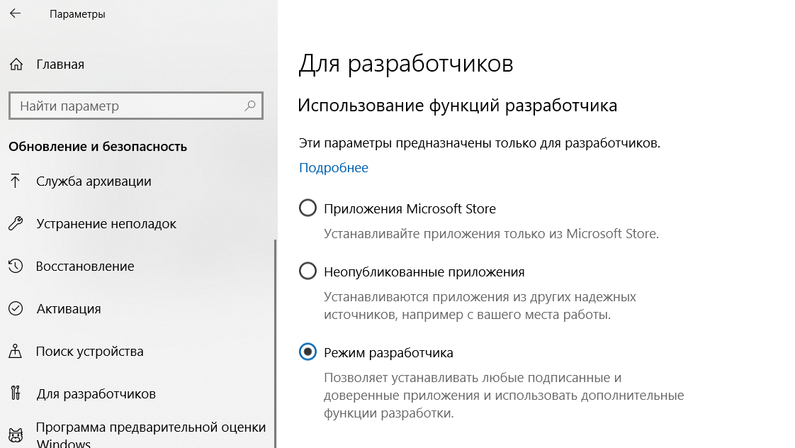Click the Поиск устройства person icon

(15, 351)
